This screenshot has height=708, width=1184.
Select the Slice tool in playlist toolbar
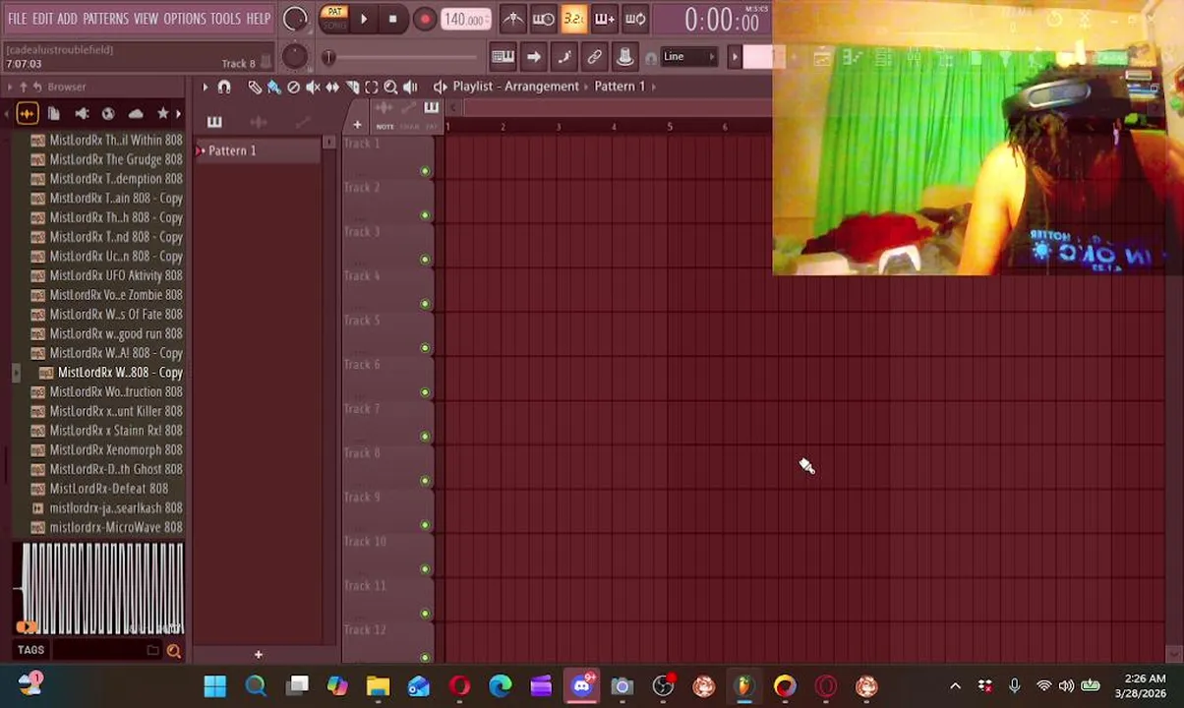coord(352,87)
